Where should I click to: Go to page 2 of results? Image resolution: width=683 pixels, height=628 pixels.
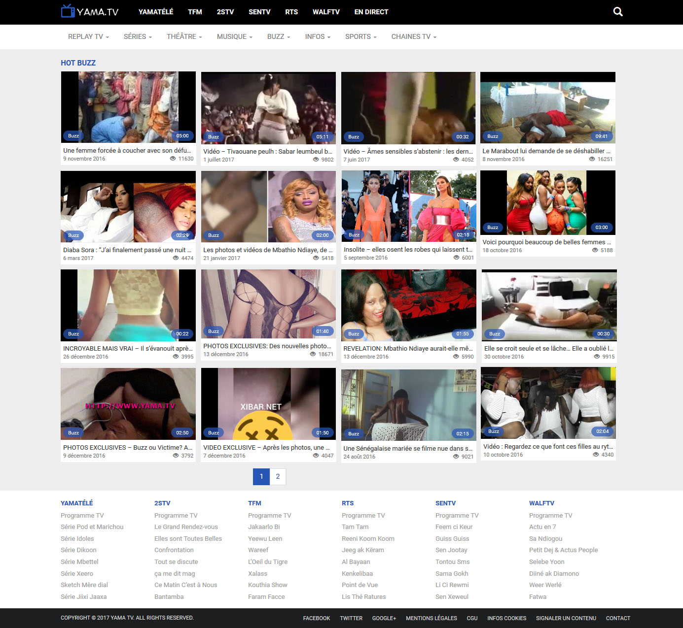coord(278,476)
